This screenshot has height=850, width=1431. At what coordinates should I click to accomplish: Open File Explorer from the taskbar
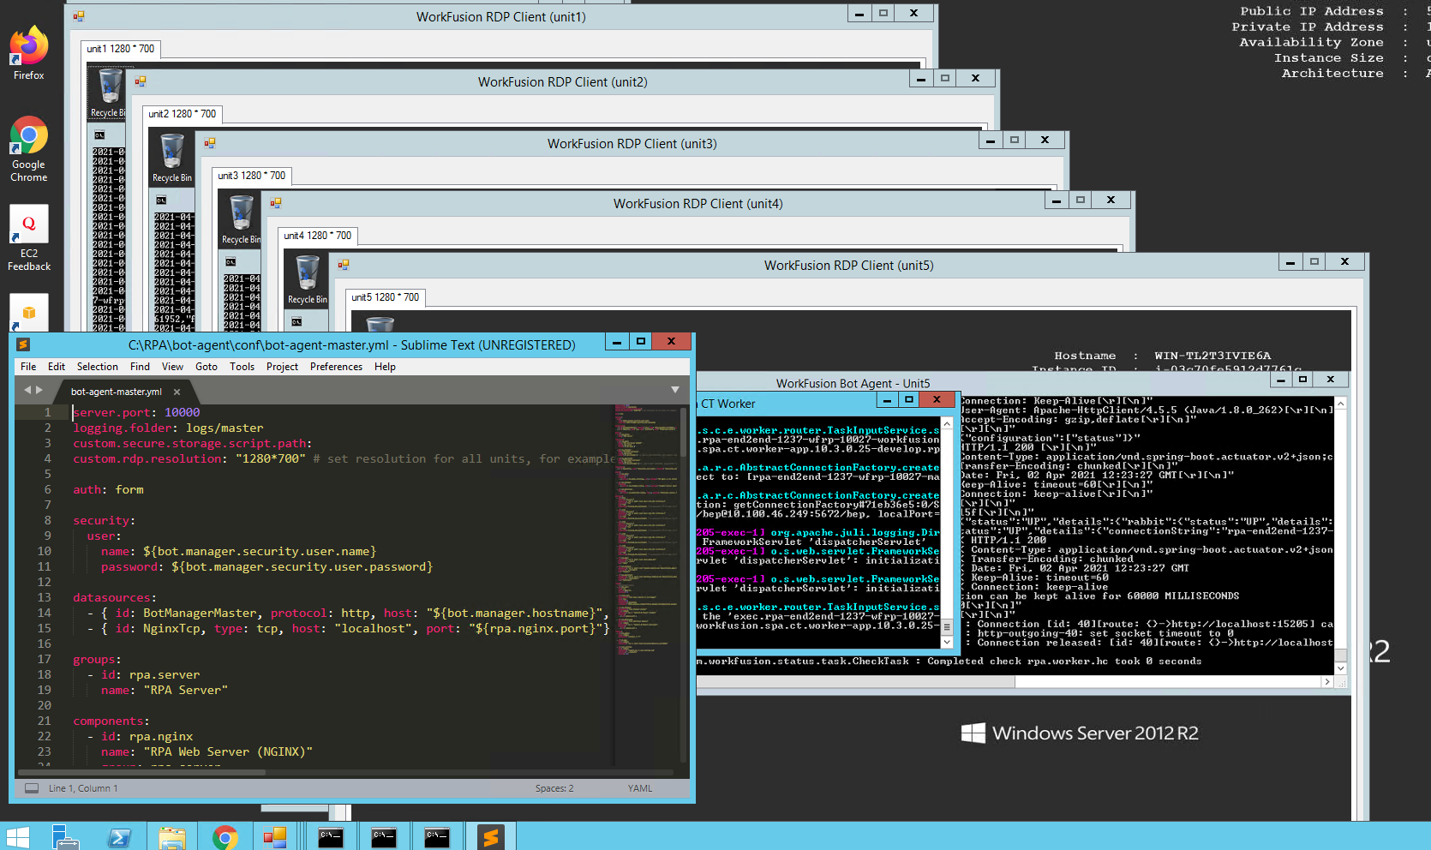172,837
